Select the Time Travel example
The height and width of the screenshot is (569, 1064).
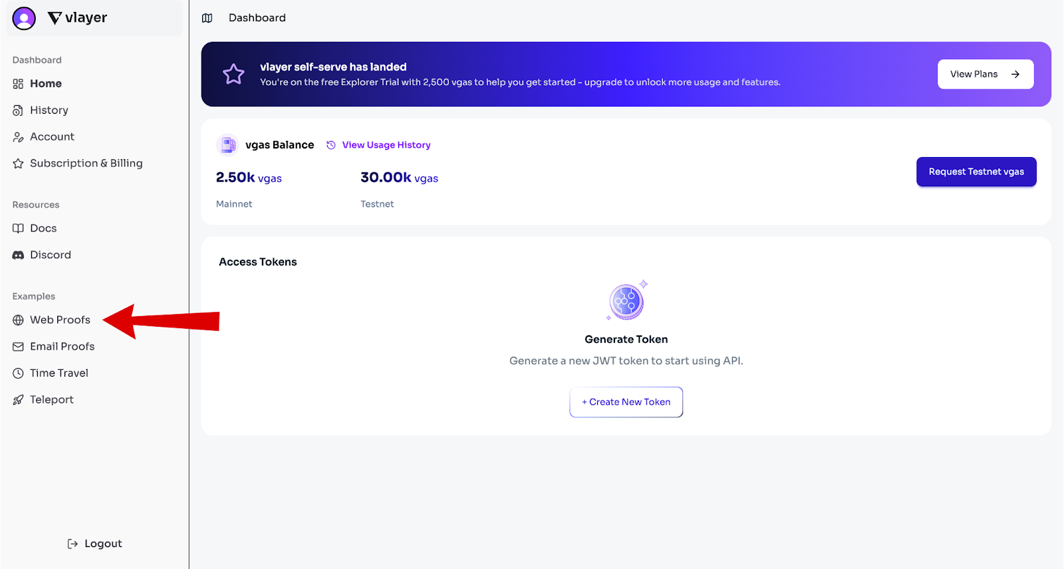[59, 373]
